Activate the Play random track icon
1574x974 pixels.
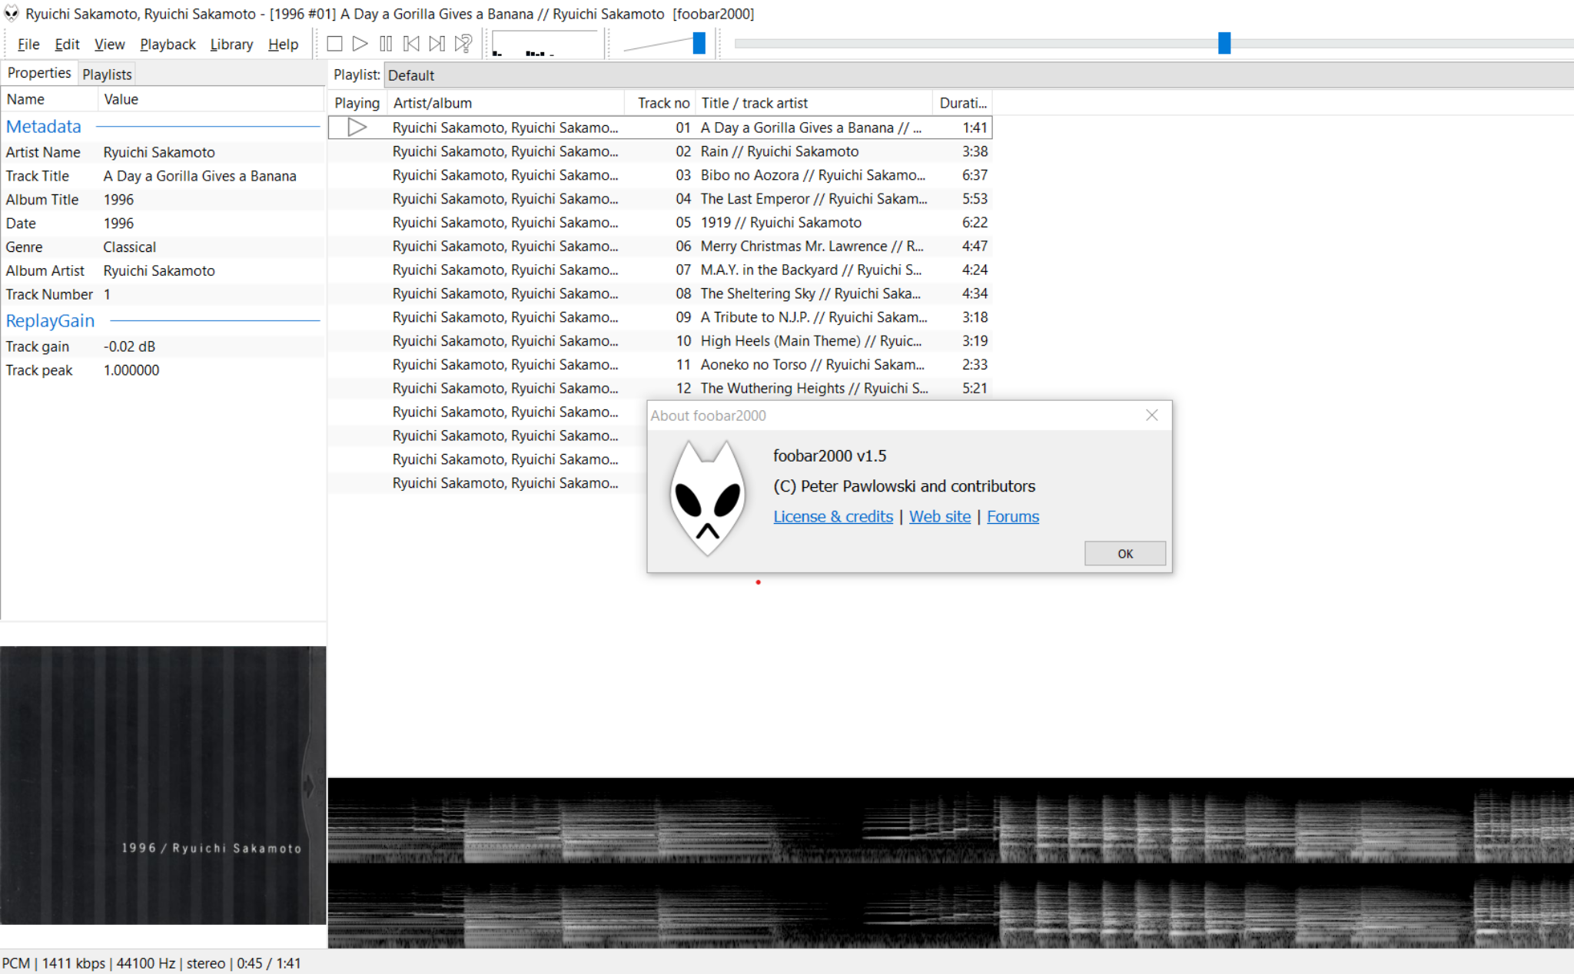click(x=462, y=43)
